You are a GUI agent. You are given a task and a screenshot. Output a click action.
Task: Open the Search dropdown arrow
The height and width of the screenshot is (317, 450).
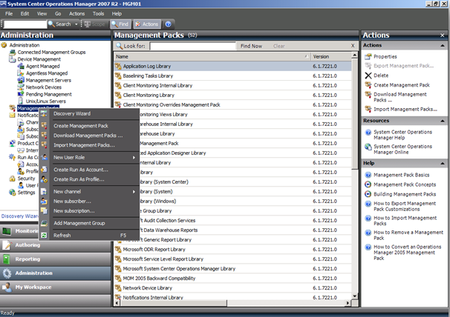tap(76, 24)
